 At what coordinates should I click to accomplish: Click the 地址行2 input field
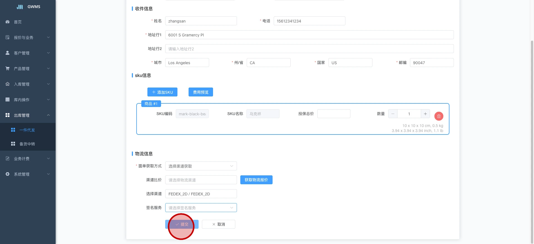click(x=309, y=49)
